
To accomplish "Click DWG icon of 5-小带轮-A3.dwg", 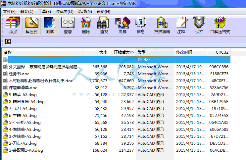I will tap(6, 122).
